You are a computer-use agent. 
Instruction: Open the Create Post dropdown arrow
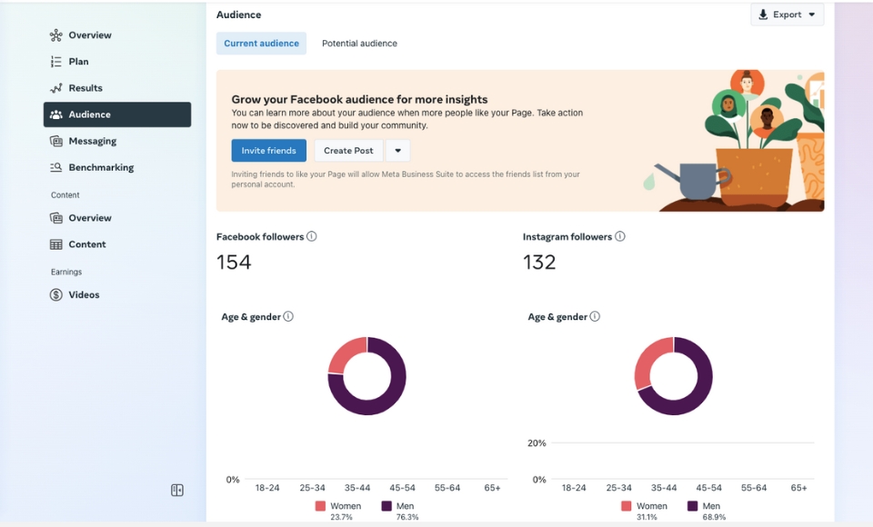397,150
